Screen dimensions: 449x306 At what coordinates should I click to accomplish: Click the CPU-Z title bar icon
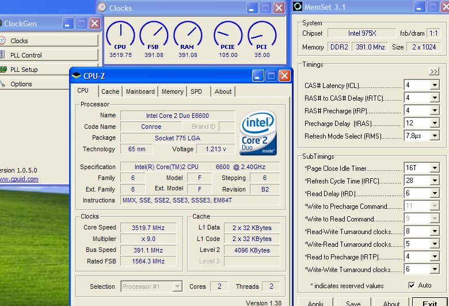click(76, 75)
